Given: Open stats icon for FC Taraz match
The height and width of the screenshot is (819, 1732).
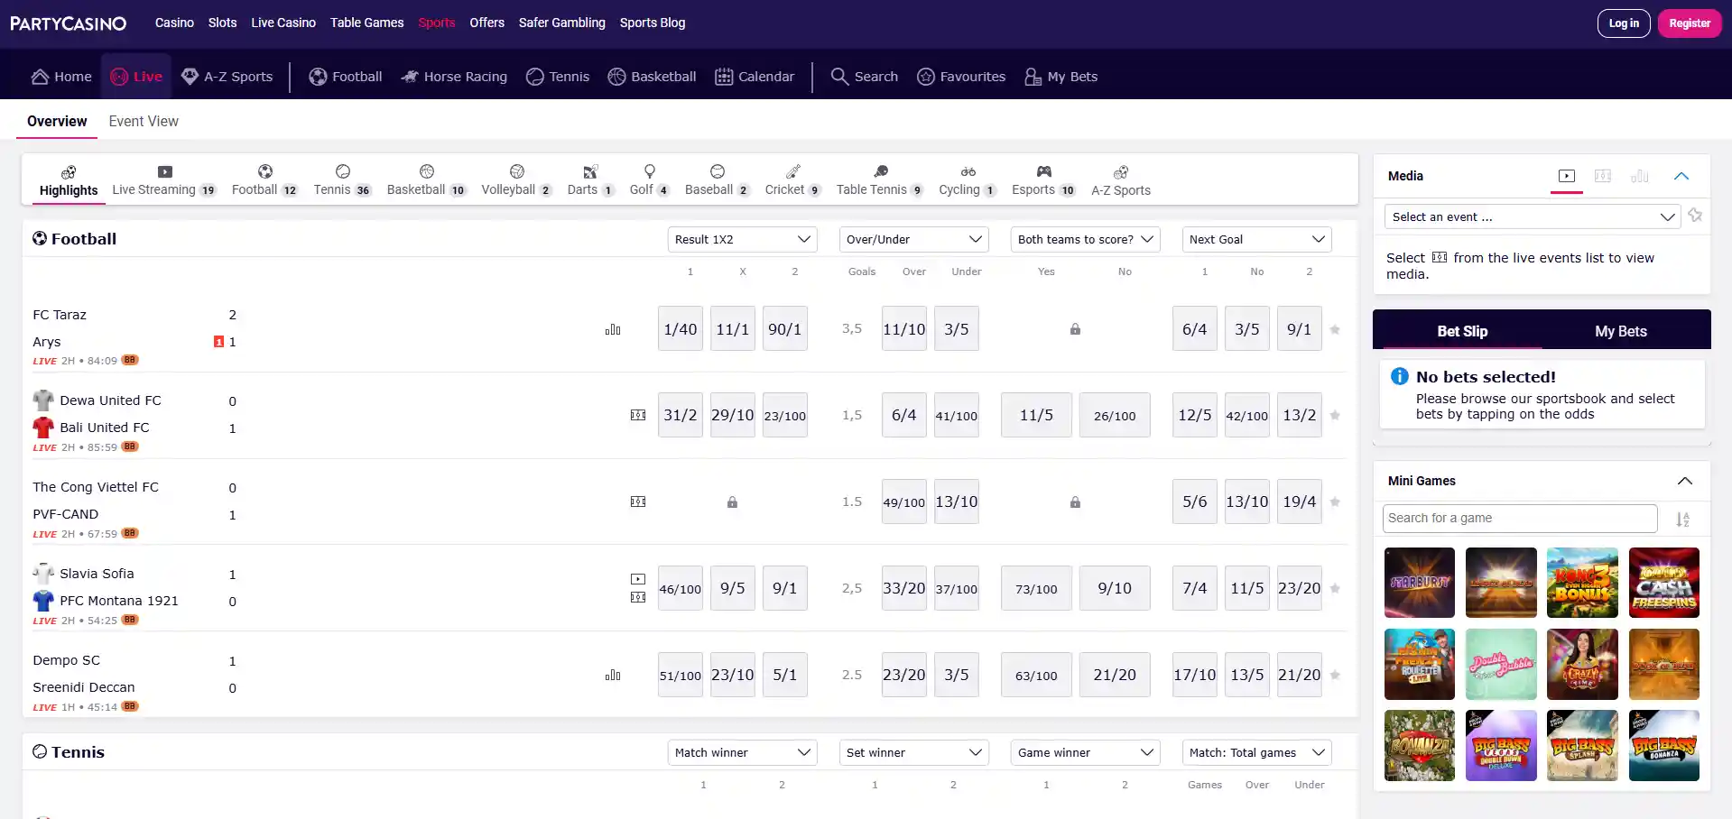Looking at the screenshot, I should (613, 329).
